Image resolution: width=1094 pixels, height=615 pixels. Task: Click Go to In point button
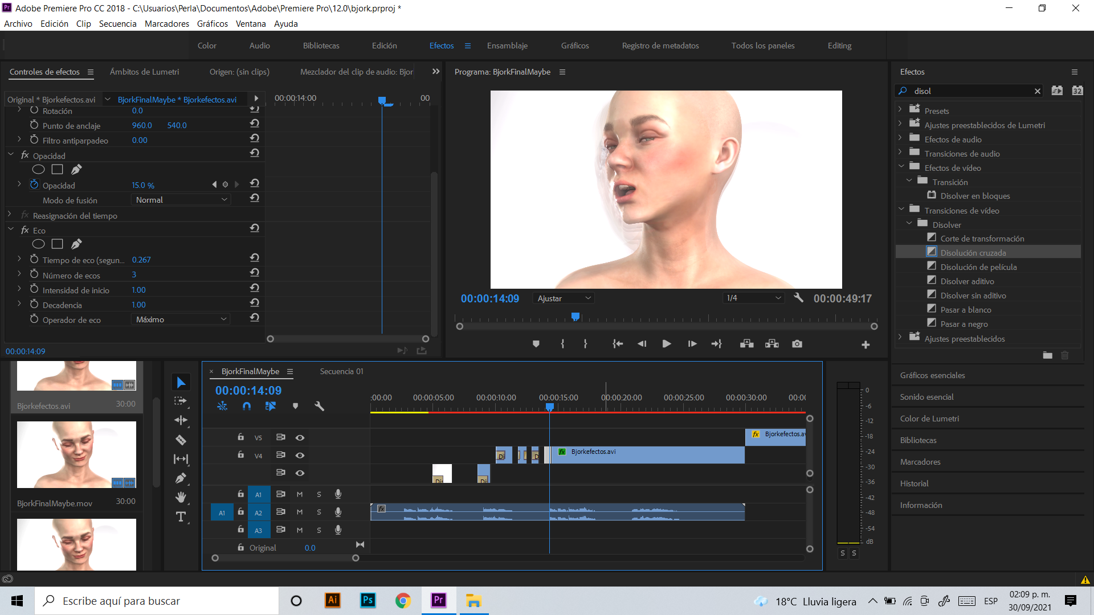[617, 344]
